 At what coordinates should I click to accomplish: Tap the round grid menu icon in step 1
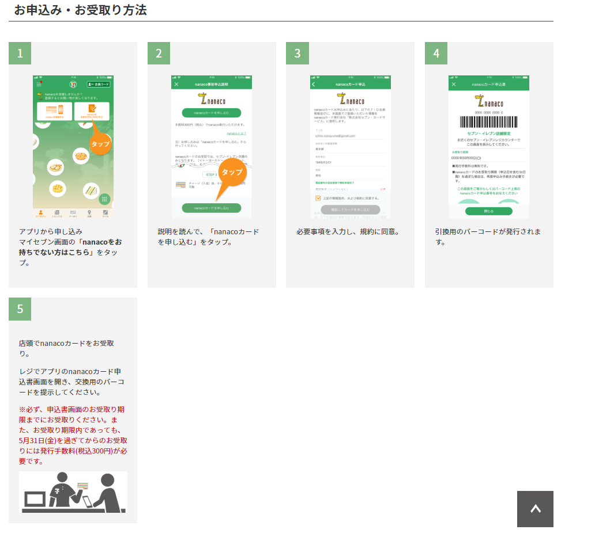point(104,199)
